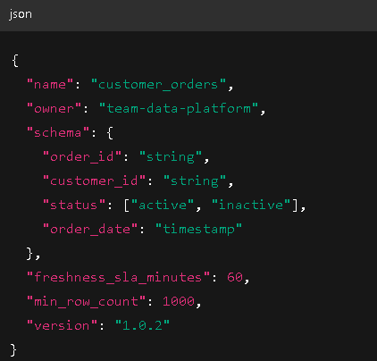This screenshot has height=361, width=377.
Task: Select the "string" value of order_id
Action: click(171, 156)
